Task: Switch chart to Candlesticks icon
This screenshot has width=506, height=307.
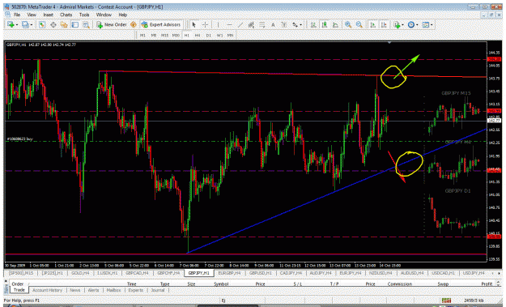Action: click(325, 24)
